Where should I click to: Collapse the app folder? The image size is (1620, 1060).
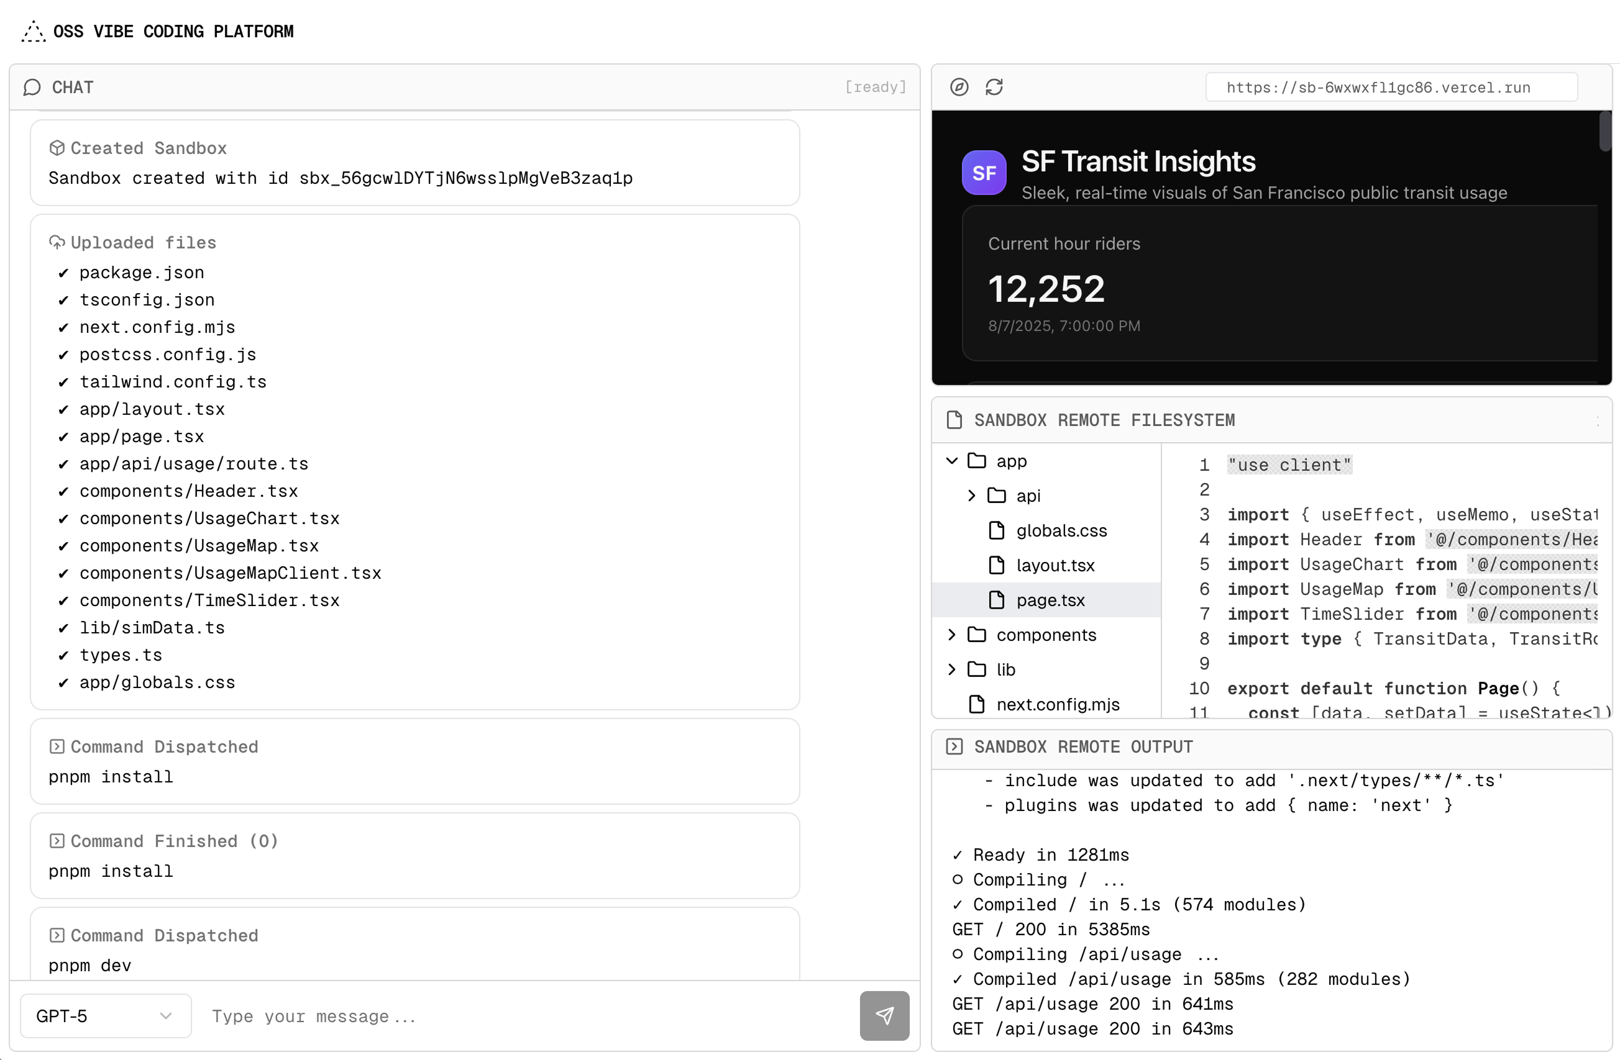(951, 461)
